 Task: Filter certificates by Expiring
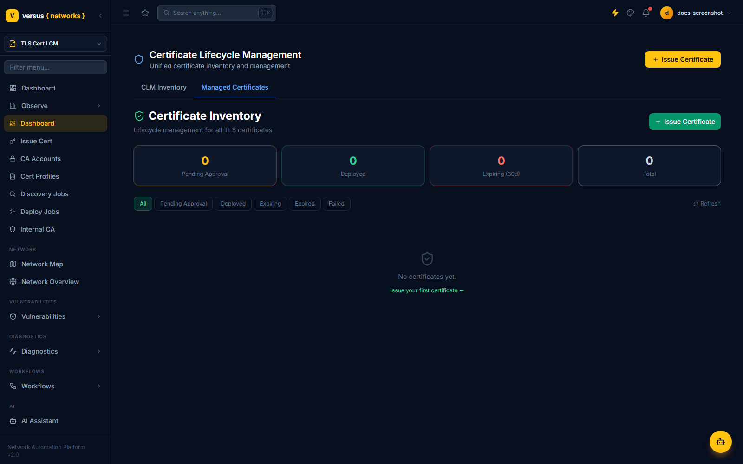click(x=270, y=204)
